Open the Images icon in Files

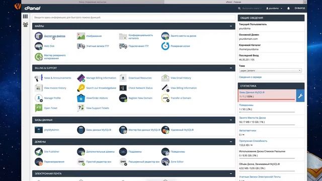(81, 36)
